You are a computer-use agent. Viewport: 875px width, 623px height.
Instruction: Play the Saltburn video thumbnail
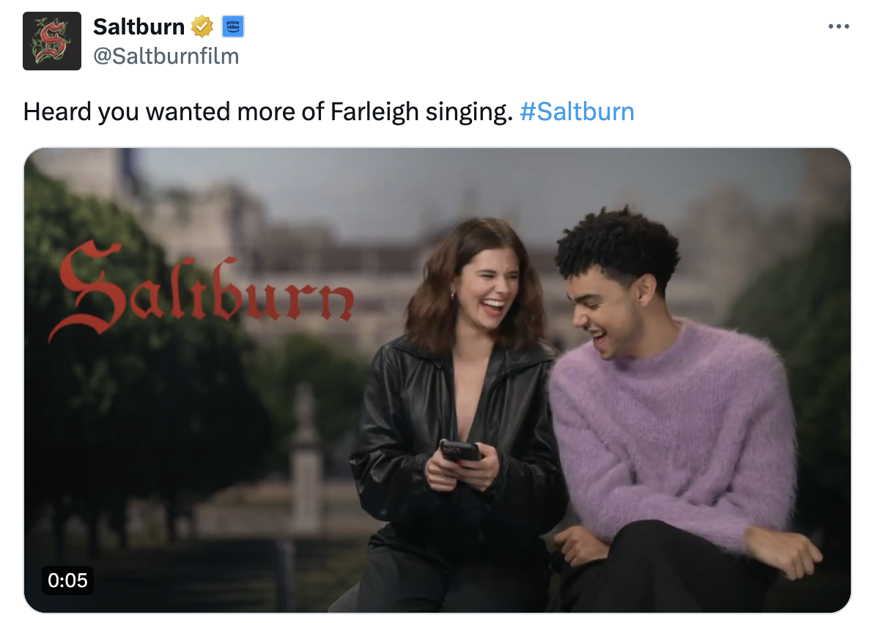click(437, 380)
